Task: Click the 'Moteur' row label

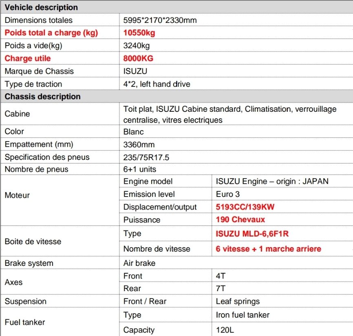Action: tap(17, 195)
